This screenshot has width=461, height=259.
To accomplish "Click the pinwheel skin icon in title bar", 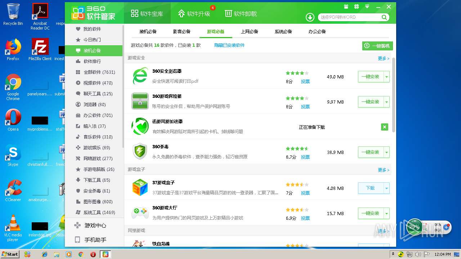I will coord(357,6).
